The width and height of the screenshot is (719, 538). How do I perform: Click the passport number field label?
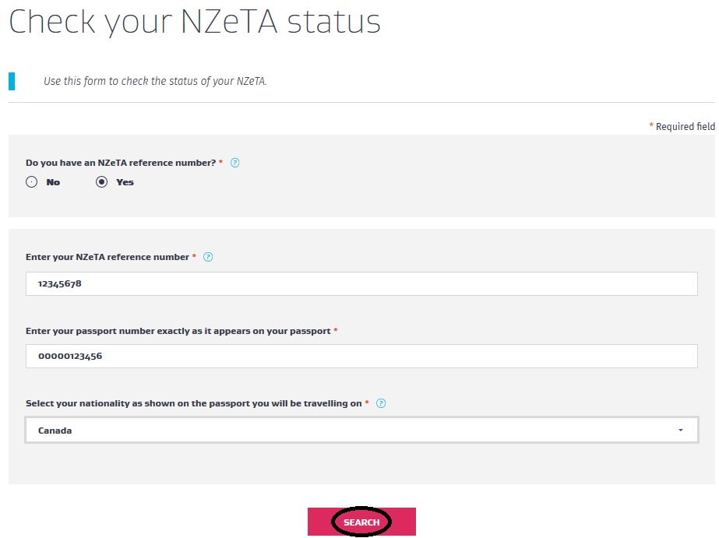click(x=178, y=331)
